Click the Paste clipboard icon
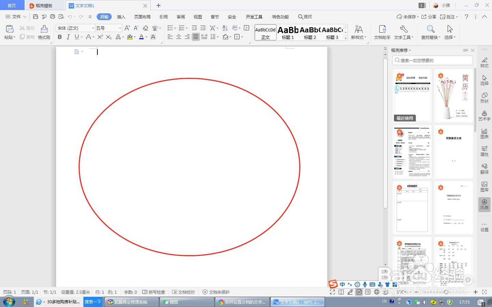The image size is (492, 307). pyautogui.click(x=10, y=29)
